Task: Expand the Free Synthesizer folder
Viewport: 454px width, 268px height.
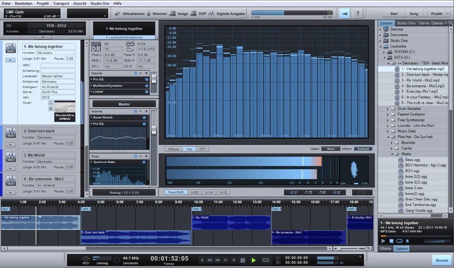Action: tap(388, 120)
